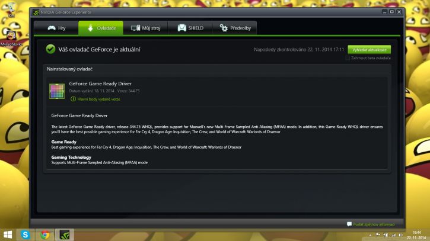Open Hlavní body vydané verze link

click(98, 99)
